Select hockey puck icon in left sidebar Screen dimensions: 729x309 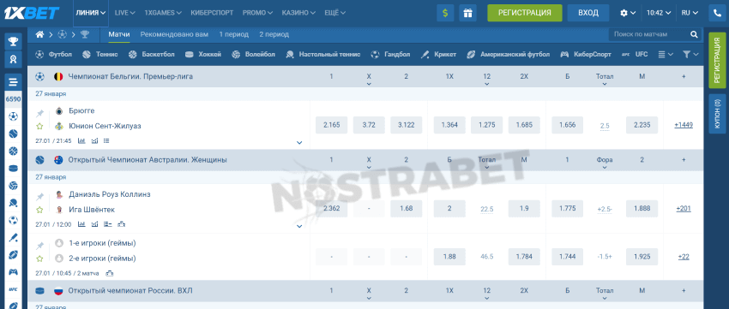pos(13,168)
